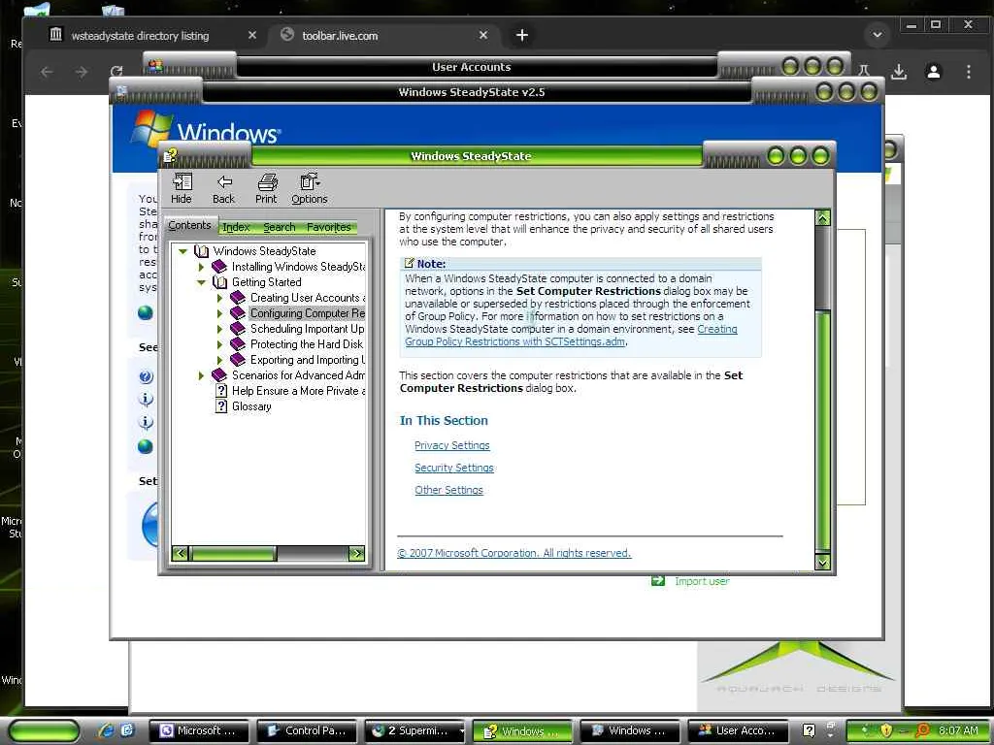Expand Creating User Accounts topic arrow

click(220, 298)
